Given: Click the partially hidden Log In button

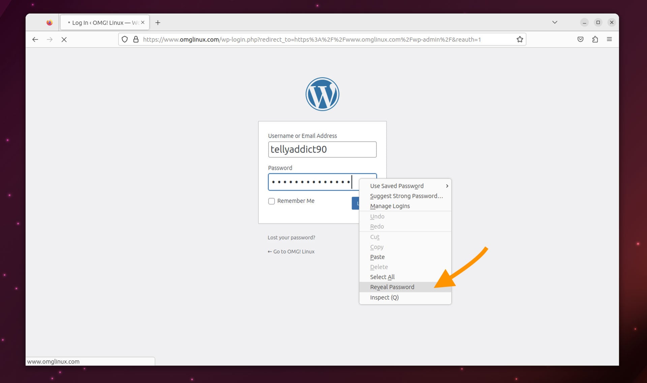Looking at the screenshot, I should pos(356,203).
